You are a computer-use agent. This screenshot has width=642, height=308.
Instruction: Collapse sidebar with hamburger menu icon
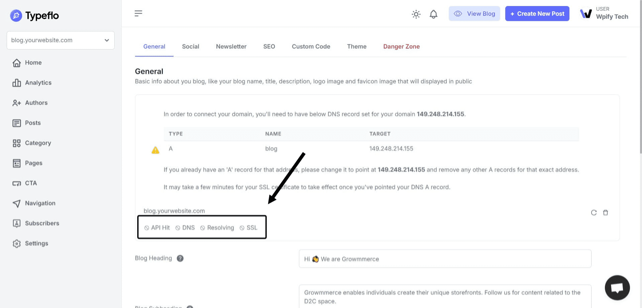pyautogui.click(x=138, y=13)
